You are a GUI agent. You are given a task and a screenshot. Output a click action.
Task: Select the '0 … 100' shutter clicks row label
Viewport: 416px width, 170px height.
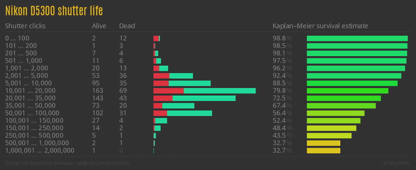17,38
